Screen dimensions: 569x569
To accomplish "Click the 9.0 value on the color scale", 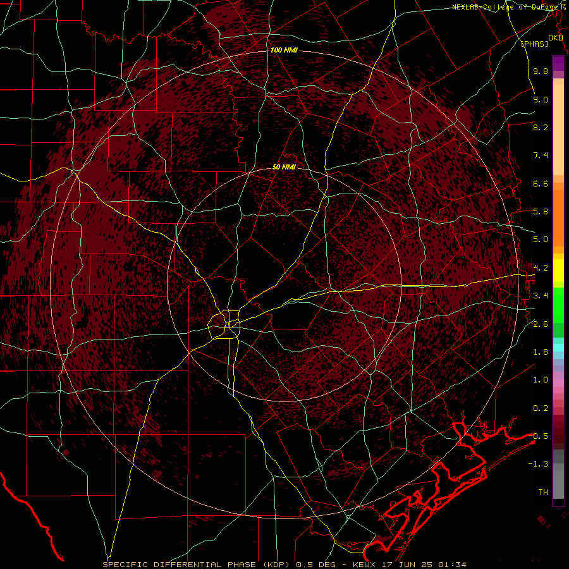I will 541,99.
